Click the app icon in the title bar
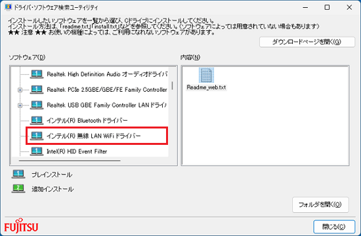 tap(8, 7)
